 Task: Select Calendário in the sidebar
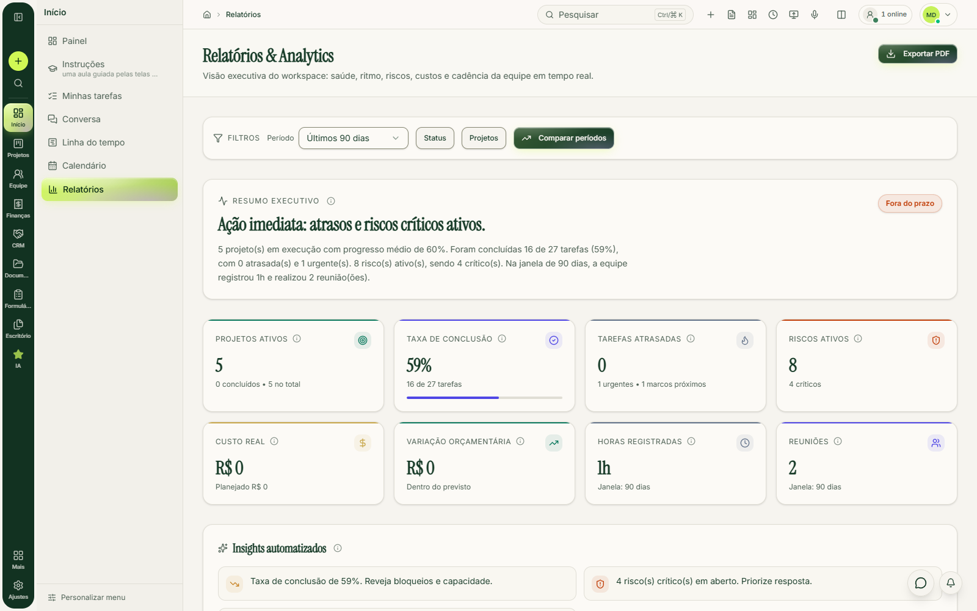tap(109, 166)
